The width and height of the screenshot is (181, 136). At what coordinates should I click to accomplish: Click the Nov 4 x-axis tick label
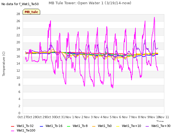coord(98,117)
